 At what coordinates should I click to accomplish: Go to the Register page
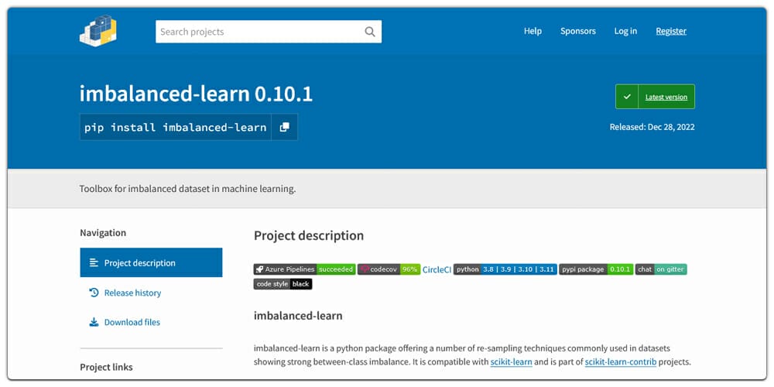tap(671, 31)
